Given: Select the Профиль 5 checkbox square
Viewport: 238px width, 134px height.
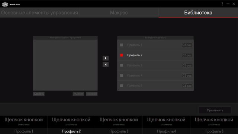Looking at the screenshot, I should pyautogui.click(x=122, y=86).
